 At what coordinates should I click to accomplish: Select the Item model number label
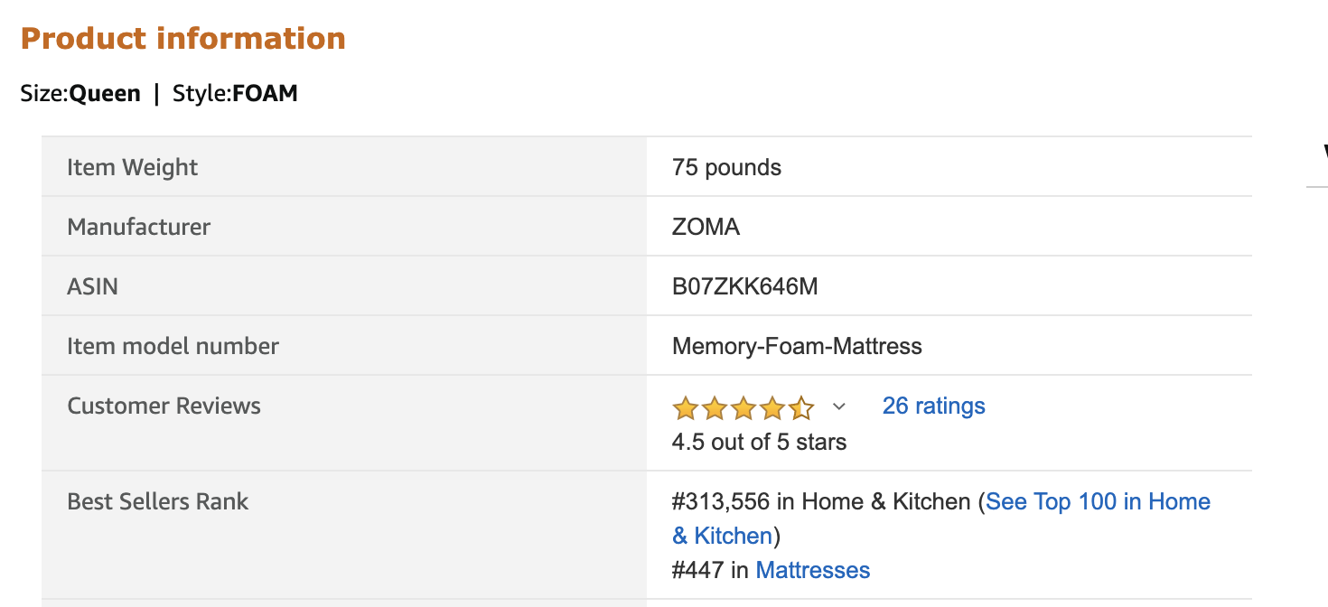173,346
